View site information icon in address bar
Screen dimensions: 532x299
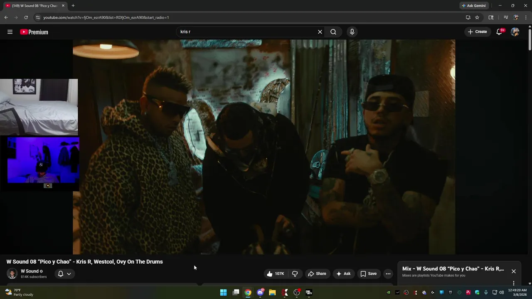pos(38,17)
